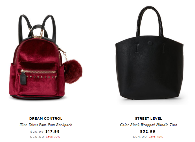Click the crossed-out $26.99 price
Viewport: 195px width, 142px height.
click(37, 132)
